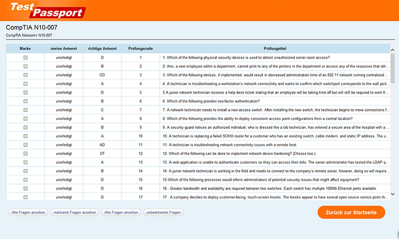The image size is (399, 239).
Task: Click 'unerledigt' status in row 1
Action: pyautogui.click(x=63, y=57)
